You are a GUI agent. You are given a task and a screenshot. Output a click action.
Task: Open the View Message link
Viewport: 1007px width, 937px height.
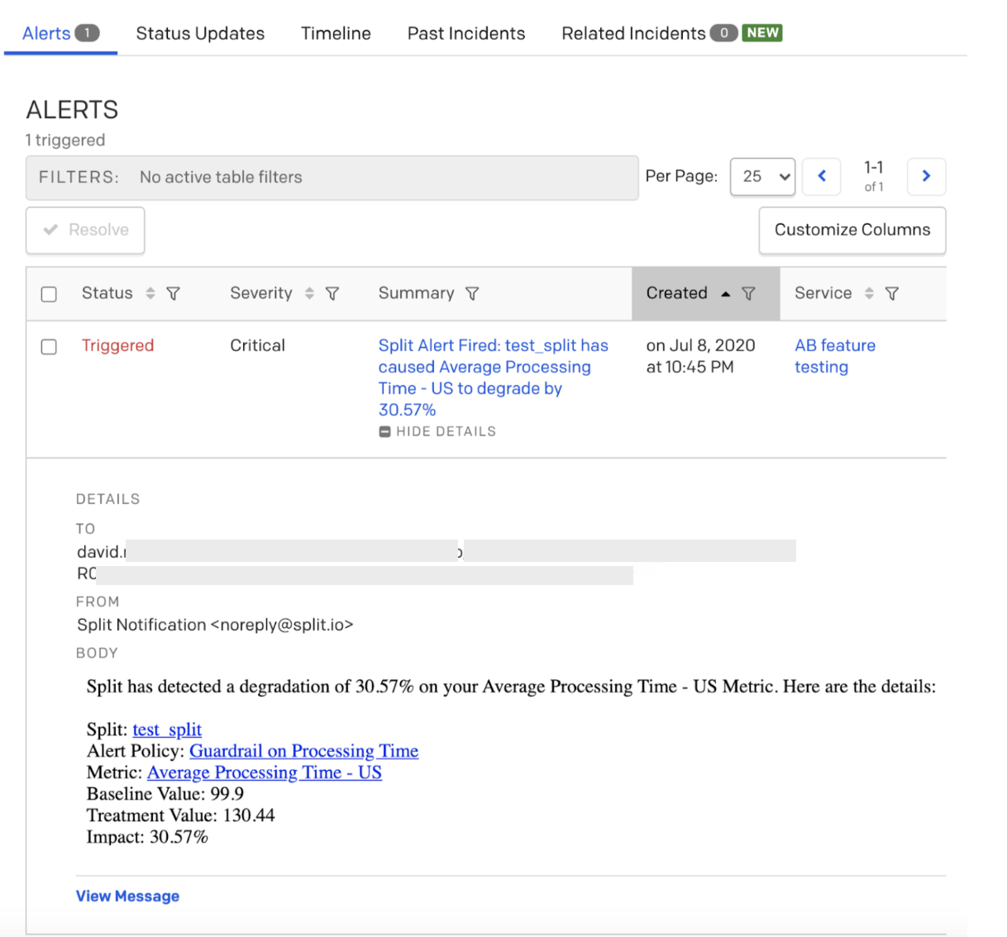(x=127, y=897)
